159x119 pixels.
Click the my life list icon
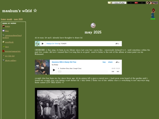pyautogui.click(x=4, y=56)
